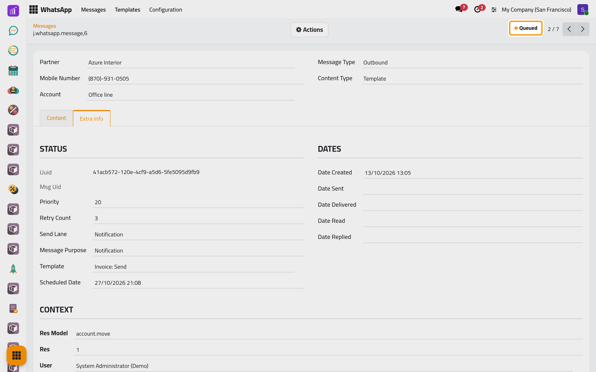The width and height of the screenshot is (596, 372).
Task: Open conversations icon with 7 badge
Action: pyautogui.click(x=461, y=9)
